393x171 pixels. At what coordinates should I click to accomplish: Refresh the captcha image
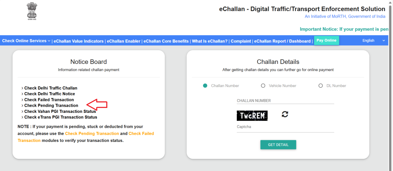pos(285,114)
